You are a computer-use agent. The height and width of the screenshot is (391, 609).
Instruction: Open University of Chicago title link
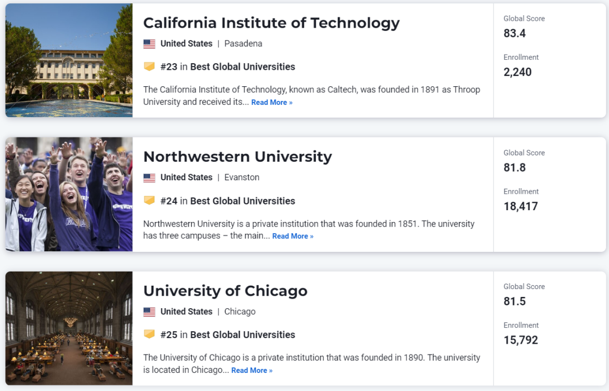[x=225, y=291]
